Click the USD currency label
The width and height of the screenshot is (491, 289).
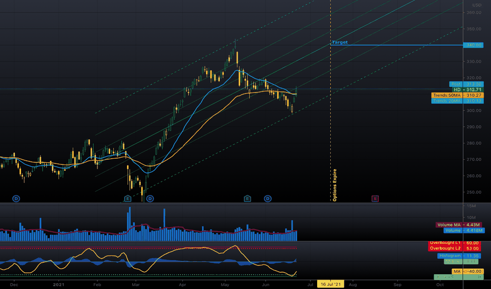coord(477,5)
